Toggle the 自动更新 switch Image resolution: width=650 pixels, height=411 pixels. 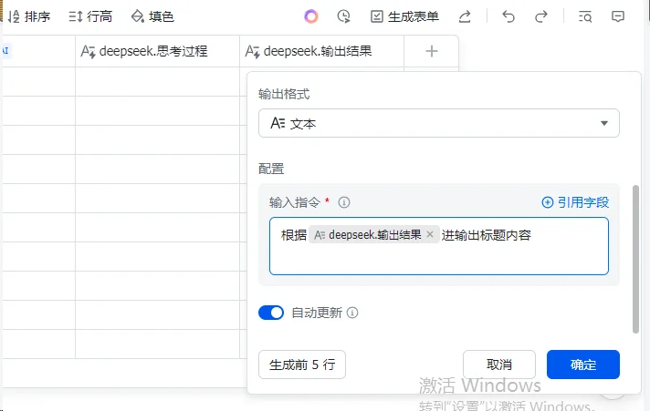271,313
